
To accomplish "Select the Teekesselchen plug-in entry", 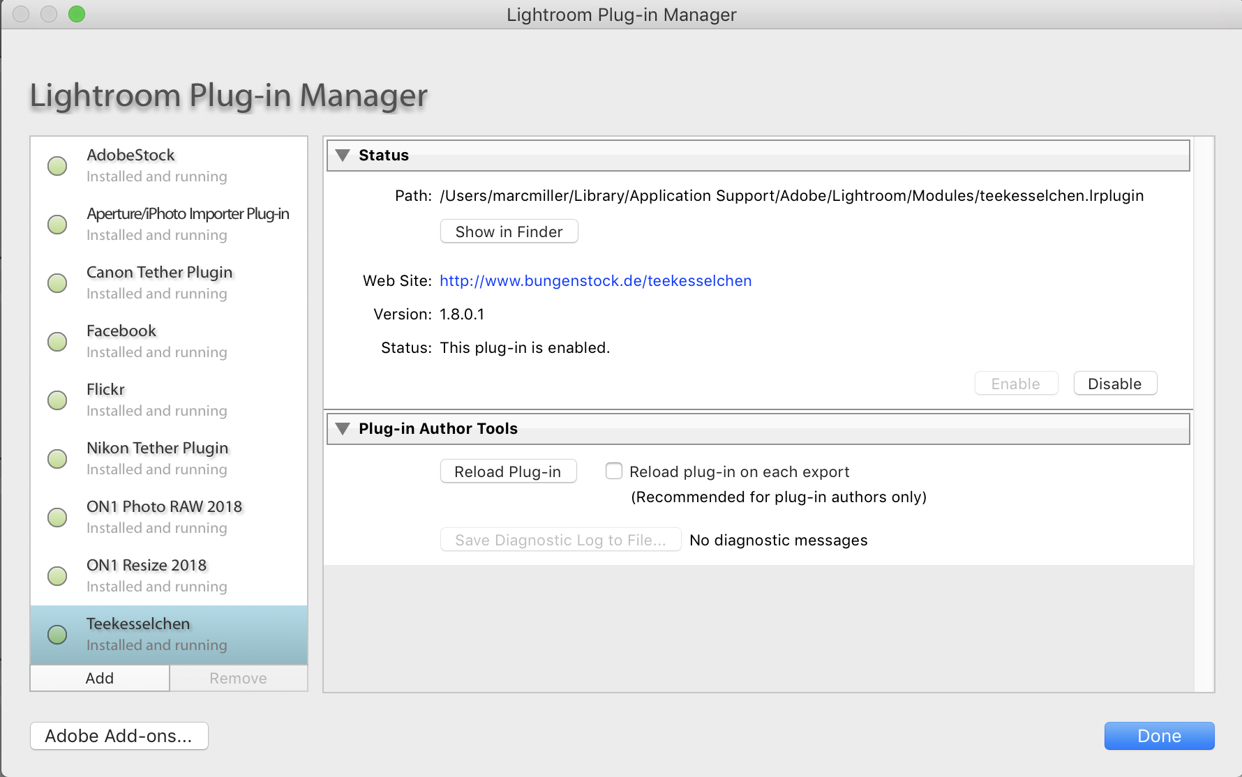I will click(x=169, y=635).
